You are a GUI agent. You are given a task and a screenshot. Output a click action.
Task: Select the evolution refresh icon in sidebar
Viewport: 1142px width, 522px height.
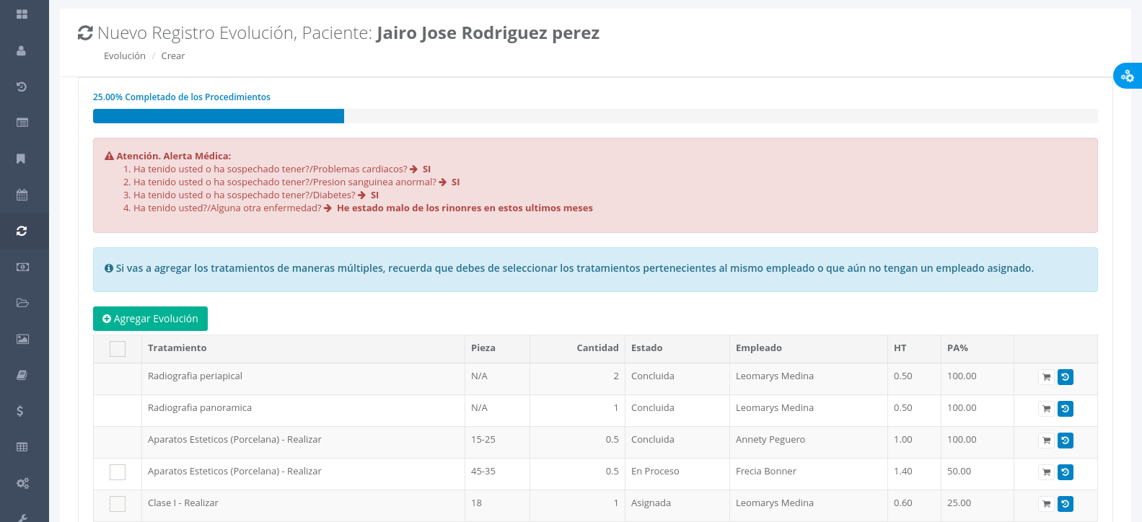pyautogui.click(x=22, y=231)
